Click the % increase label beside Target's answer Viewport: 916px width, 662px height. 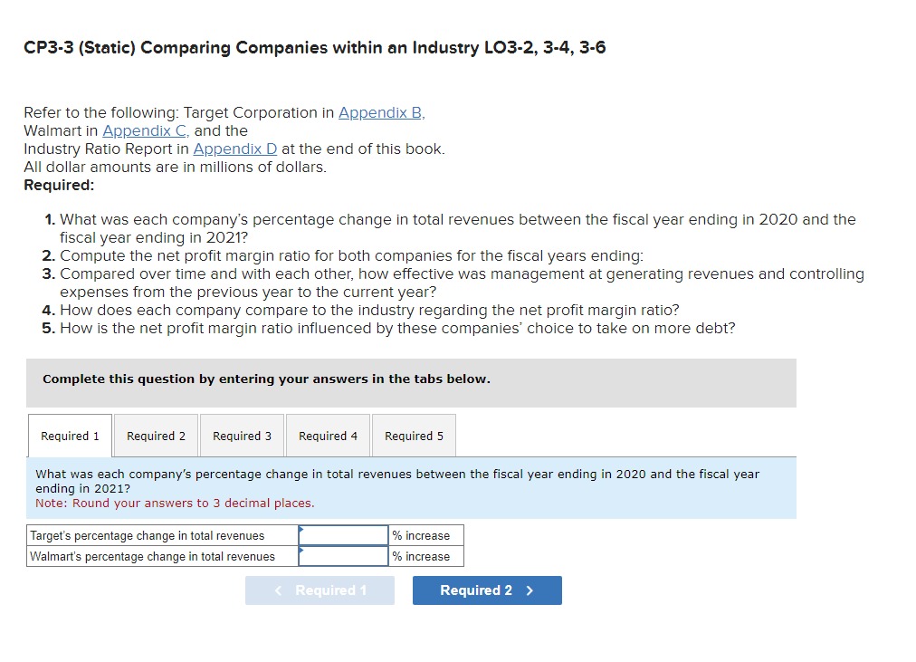point(422,535)
